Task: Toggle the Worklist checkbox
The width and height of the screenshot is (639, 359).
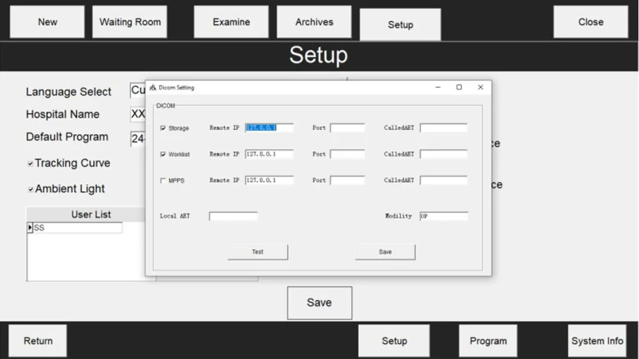Action: [163, 154]
